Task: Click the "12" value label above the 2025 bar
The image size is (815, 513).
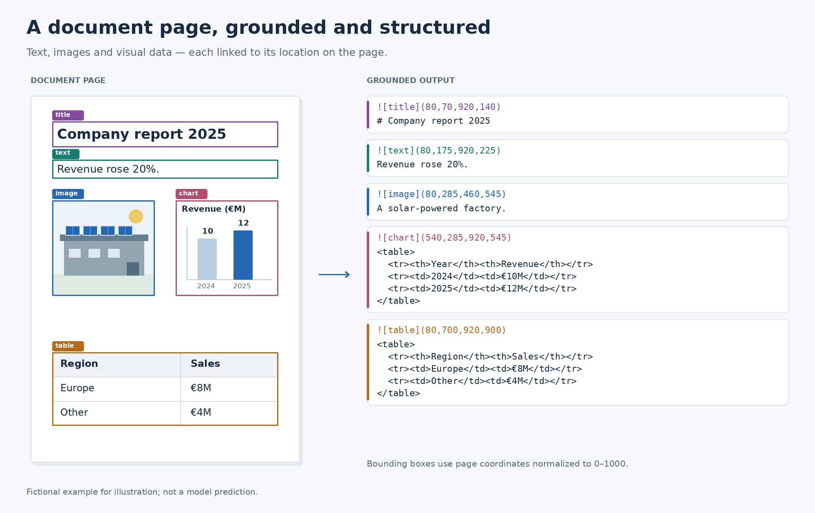Action: pyautogui.click(x=243, y=223)
